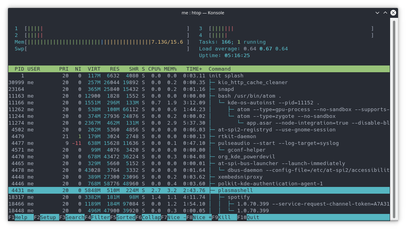Select the app.asar process row
406x229 pixels.
pos(199,123)
